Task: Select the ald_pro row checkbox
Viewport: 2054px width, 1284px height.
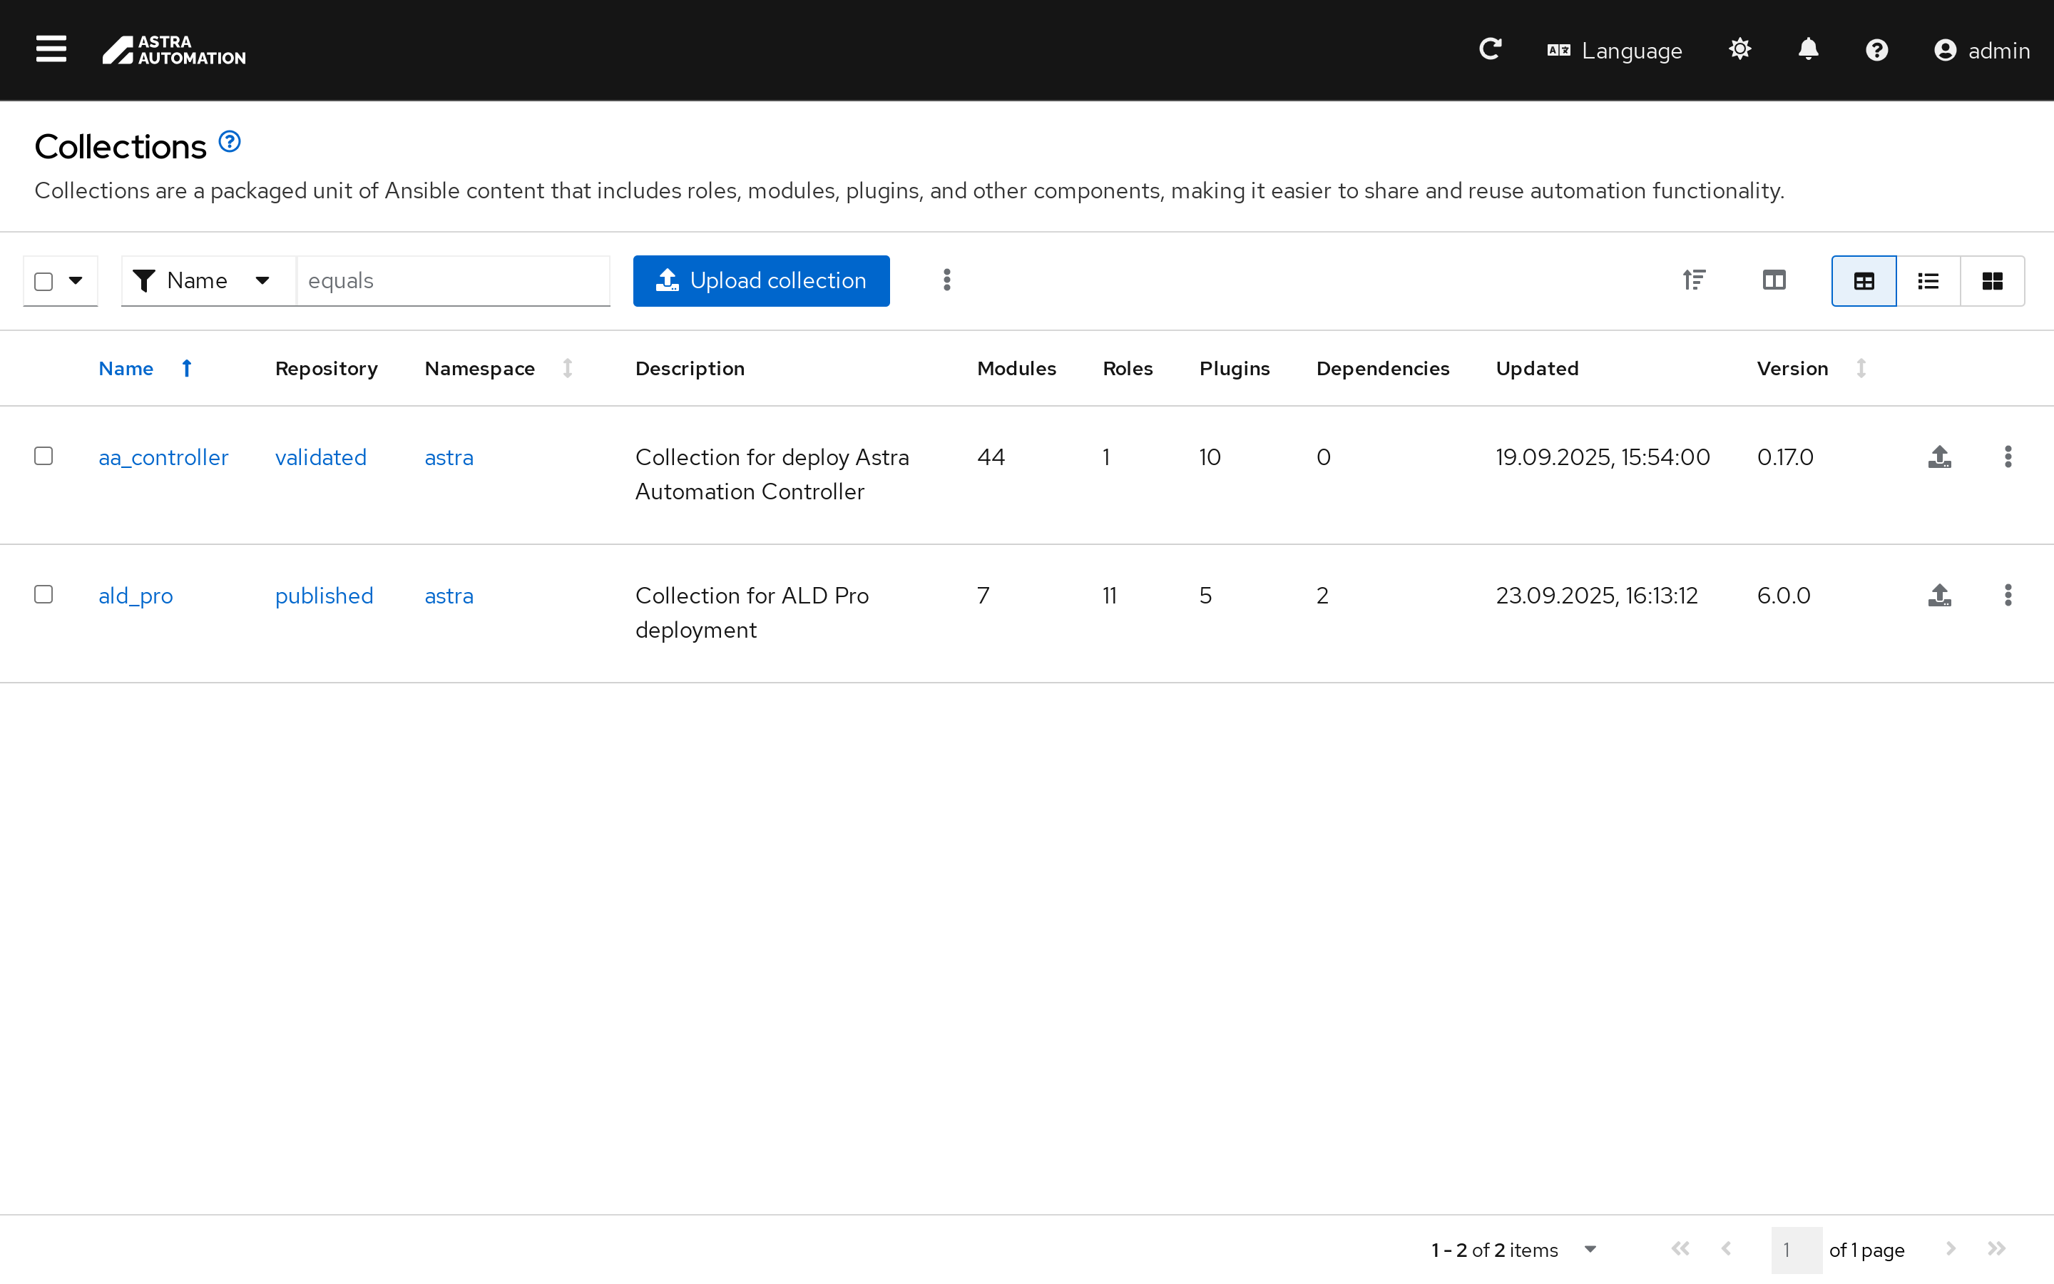Action: click(x=44, y=594)
